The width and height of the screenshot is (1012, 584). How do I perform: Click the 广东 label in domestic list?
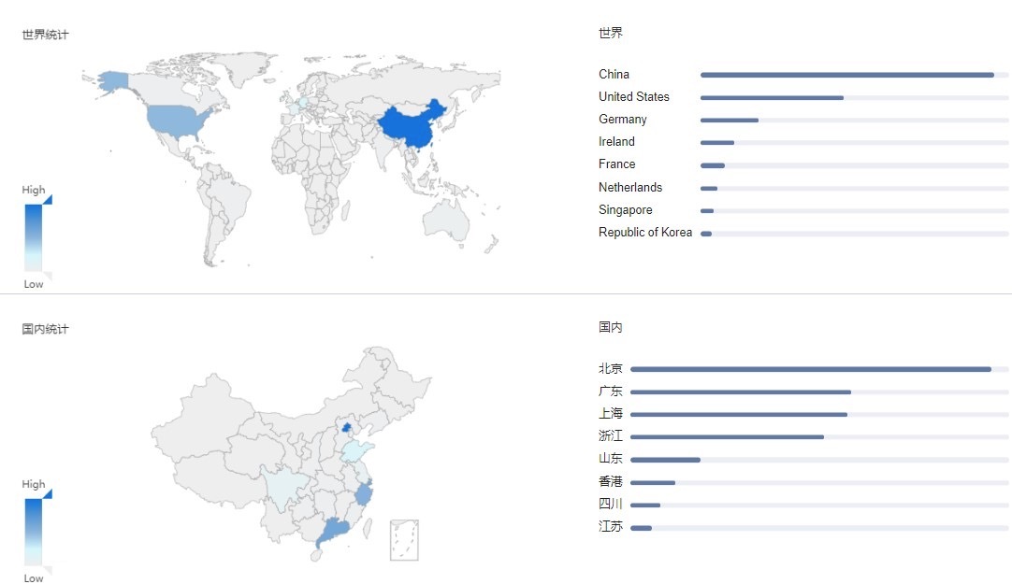(611, 392)
